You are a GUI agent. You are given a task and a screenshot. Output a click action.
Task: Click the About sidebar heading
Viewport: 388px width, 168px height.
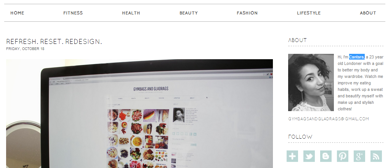[297, 40]
